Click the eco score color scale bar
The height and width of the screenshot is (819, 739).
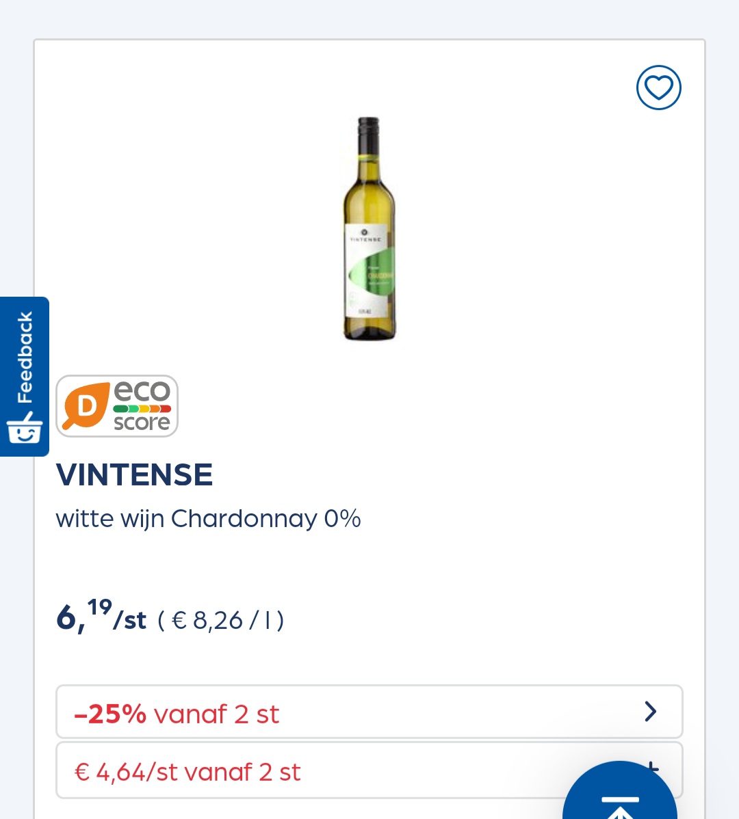point(142,408)
